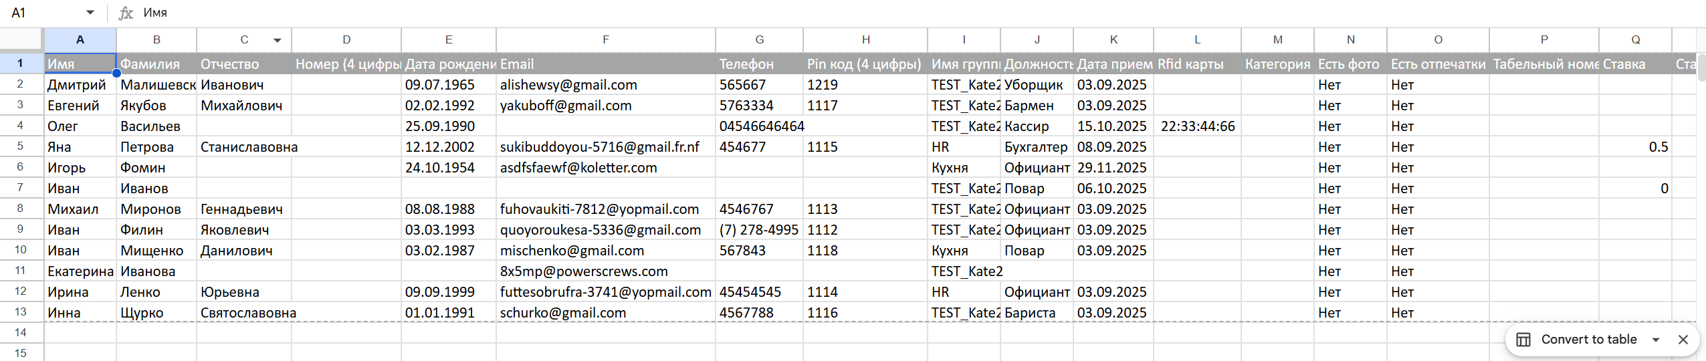Screen dimensions: 1706x361
Task: Select the Rfid cell 22:33:44:66
Action: [x=1197, y=126]
